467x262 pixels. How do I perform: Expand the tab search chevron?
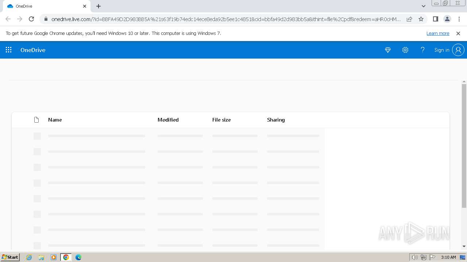[424, 6]
